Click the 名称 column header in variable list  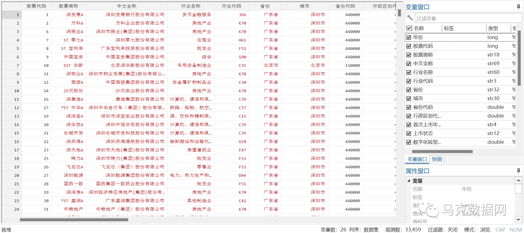[x=427, y=29]
